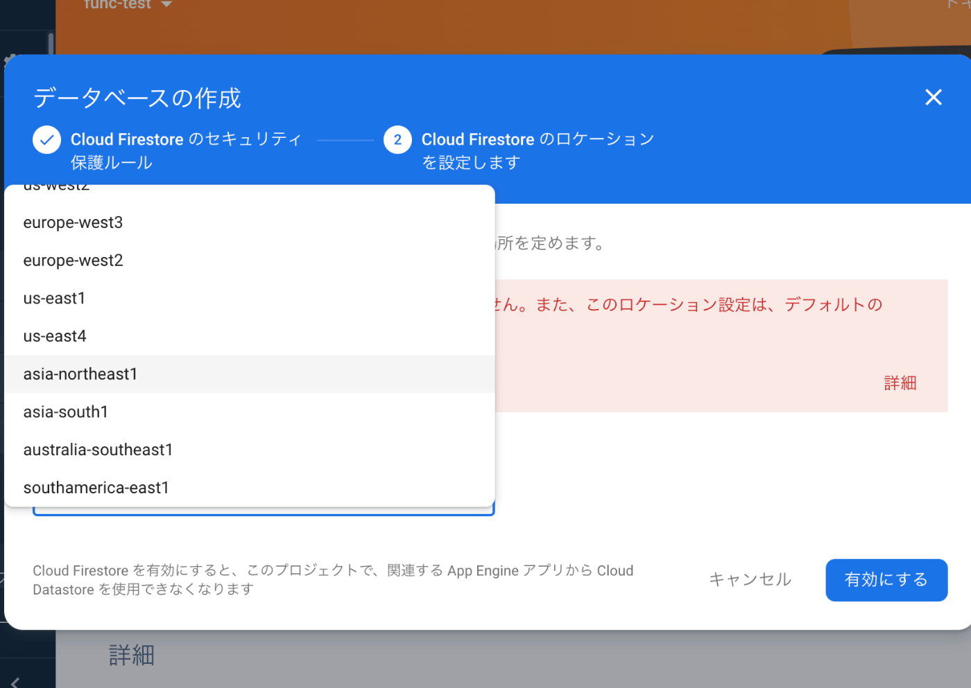This screenshot has width=971, height=688.
Task: Collapse sidebar chevron at bottom left
Action: (x=15, y=682)
